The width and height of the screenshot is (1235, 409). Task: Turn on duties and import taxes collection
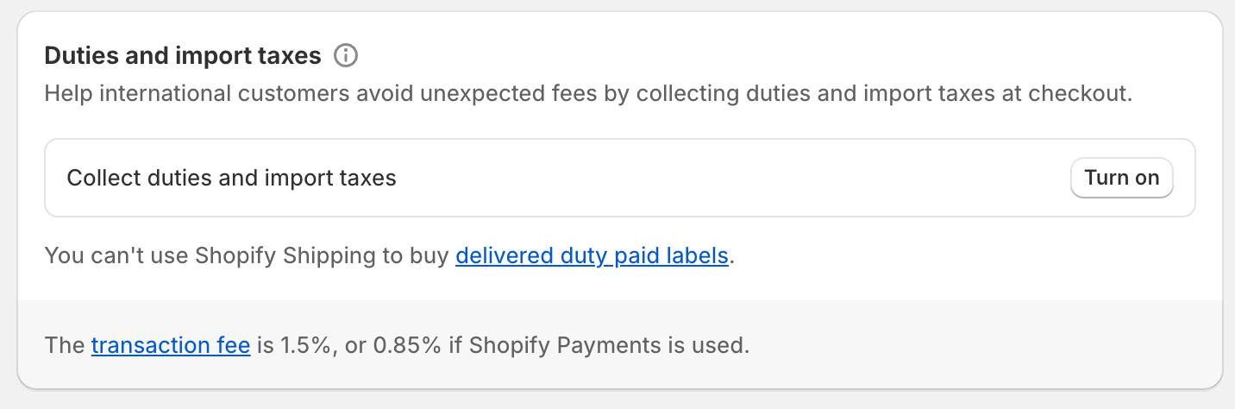[1121, 178]
